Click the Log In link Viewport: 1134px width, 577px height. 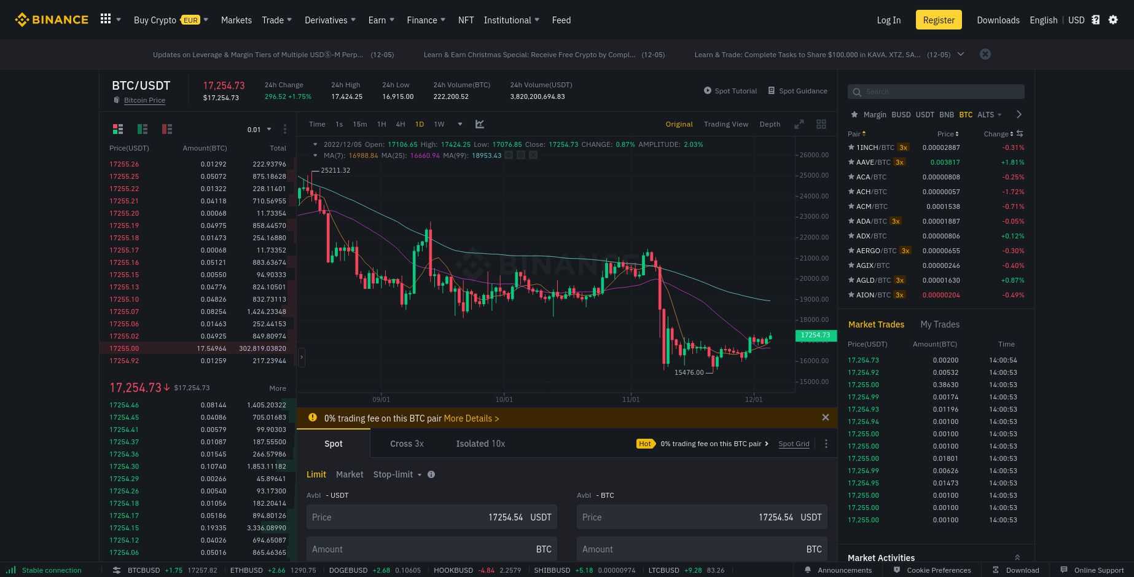(x=888, y=20)
